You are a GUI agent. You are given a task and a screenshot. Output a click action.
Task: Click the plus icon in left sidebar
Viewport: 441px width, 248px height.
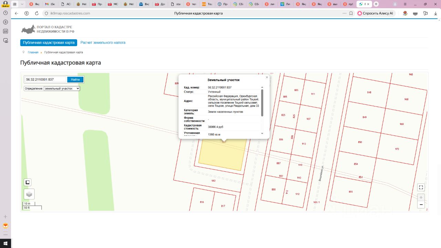pyautogui.click(x=6, y=217)
